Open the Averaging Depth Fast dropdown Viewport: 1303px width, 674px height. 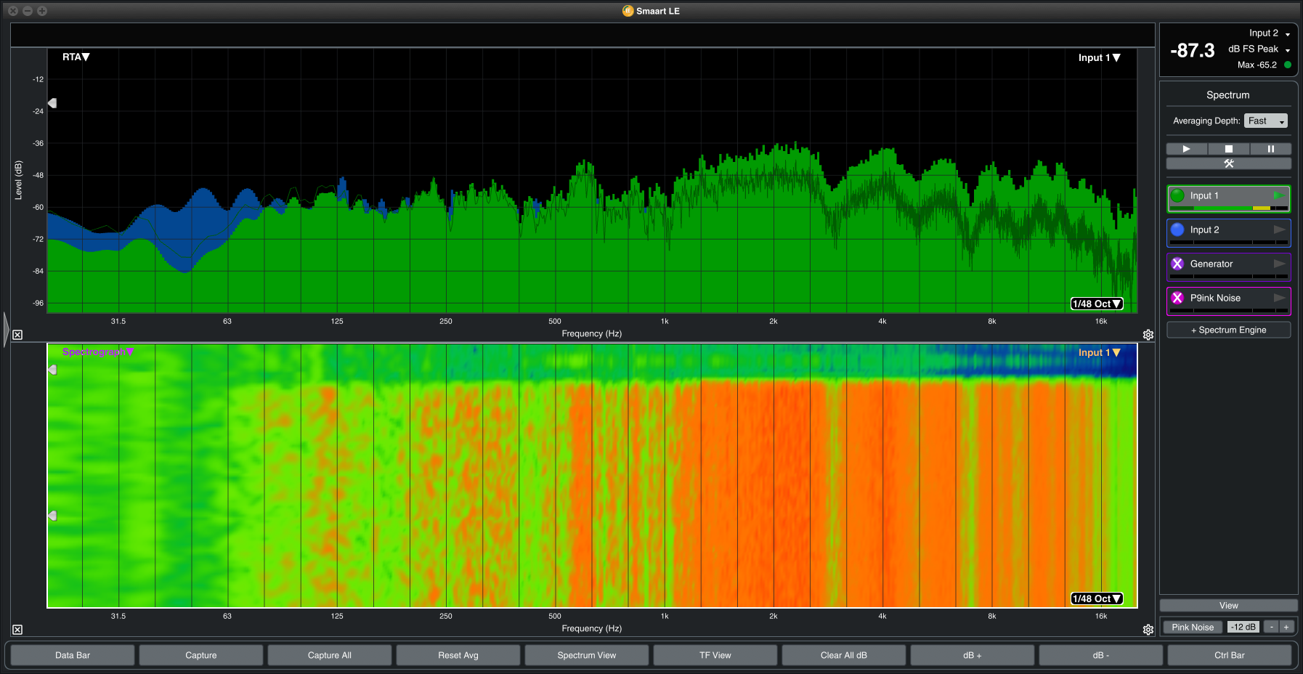pos(1266,121)
